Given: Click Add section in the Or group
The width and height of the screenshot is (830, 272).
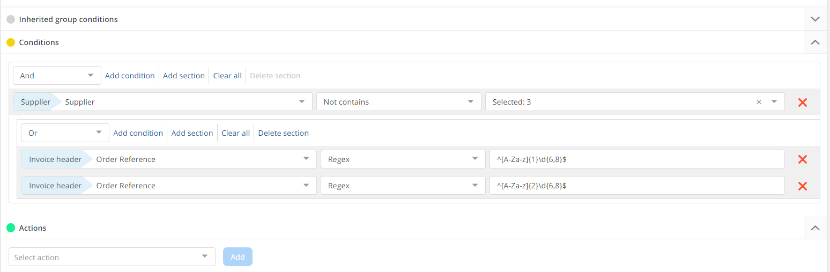Looking at the screenshot, I should click(x=192, y=133).
